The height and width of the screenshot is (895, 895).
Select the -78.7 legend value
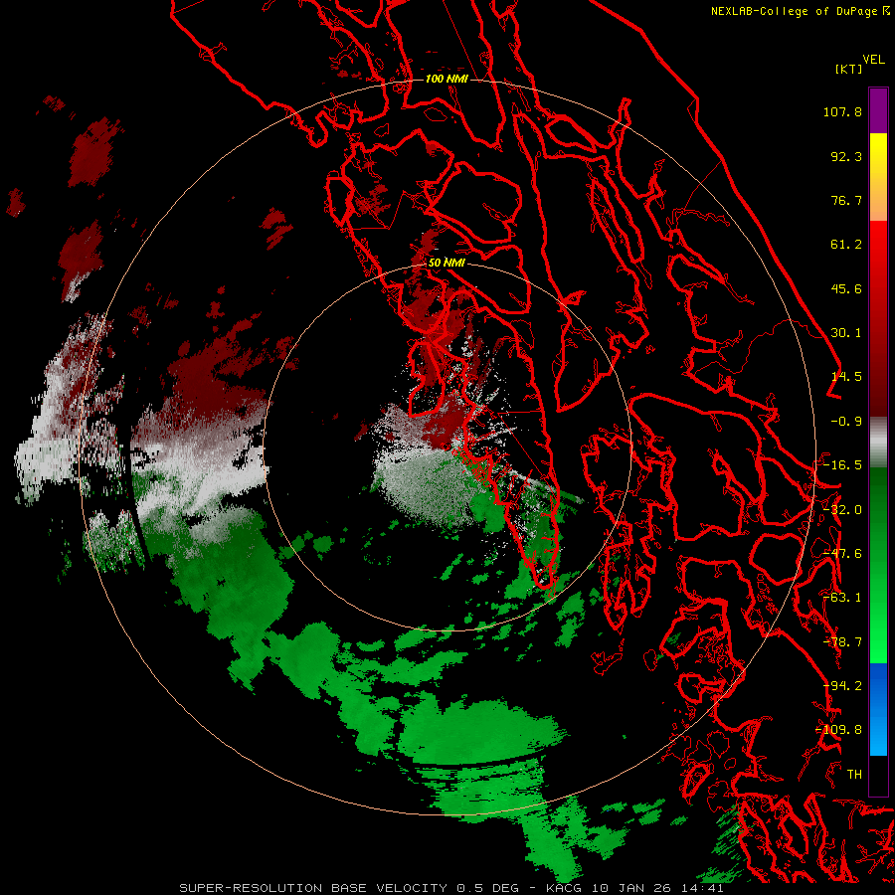click(x=842, y=642)
